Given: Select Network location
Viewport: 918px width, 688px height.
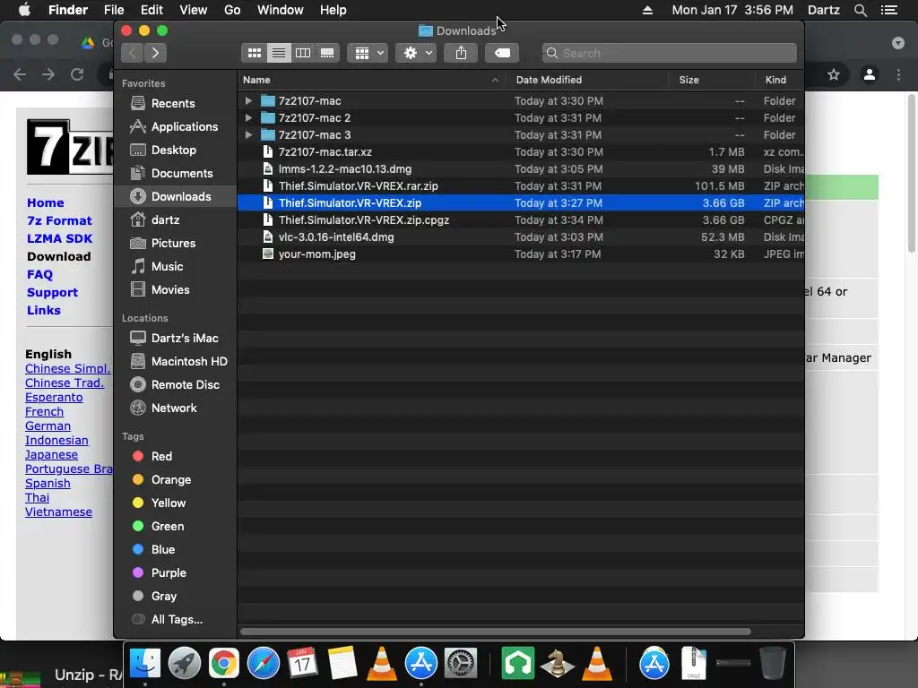Looking at the screenshot, I should click(x=175, y=408).
